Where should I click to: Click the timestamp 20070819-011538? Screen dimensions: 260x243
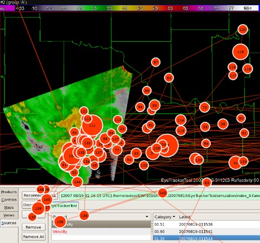196,224
